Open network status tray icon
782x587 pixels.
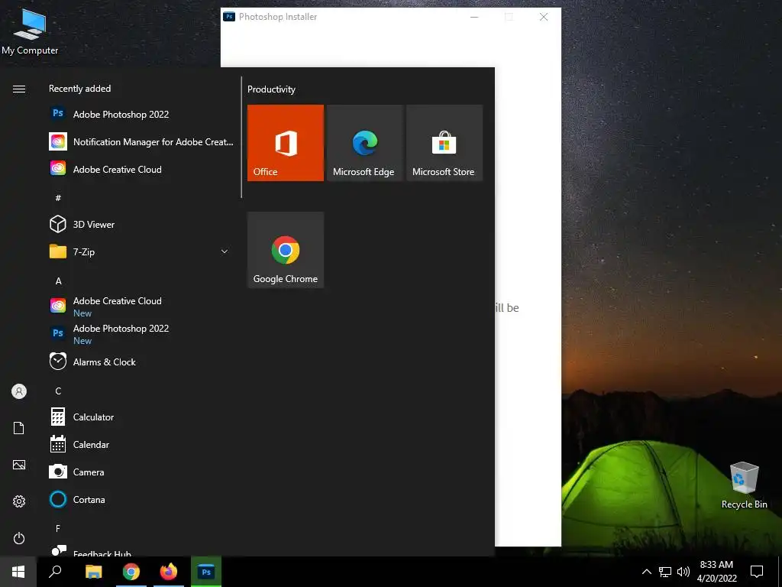click(665, 572)
